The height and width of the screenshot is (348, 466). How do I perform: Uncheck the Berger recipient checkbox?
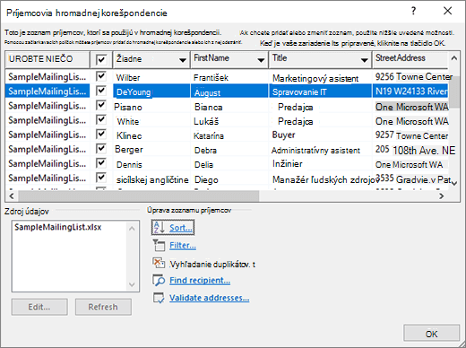[x=101, y=148]
